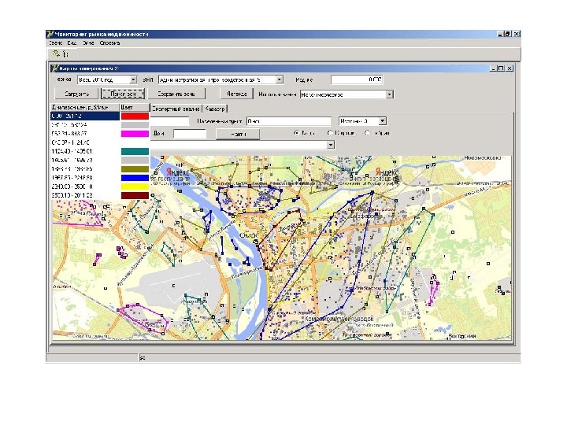The height and width of the screenshot is (425, 567).
Task: Expand the period dropdown showing 2010 год
Action: coord(133,79)
